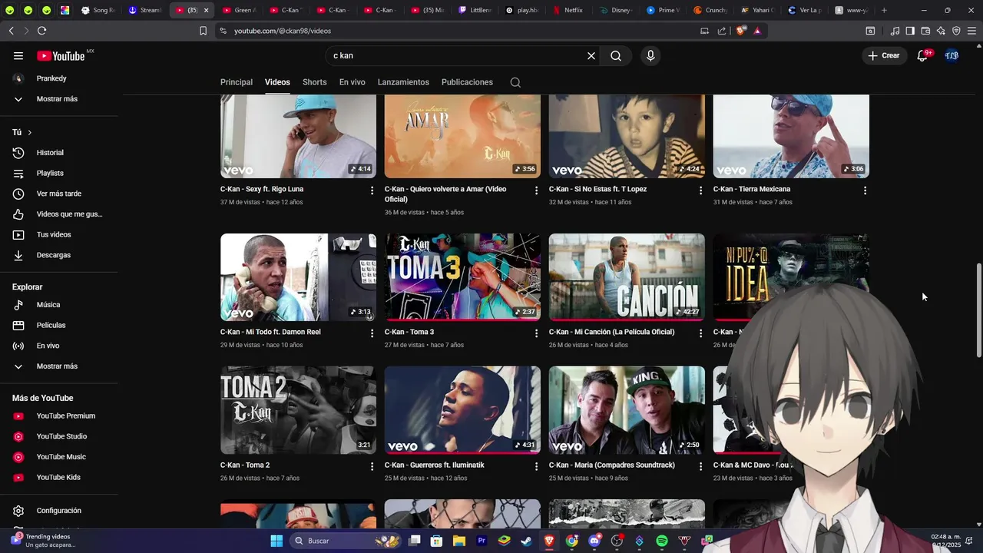This screenshot has height=553, width=983.
Task: Open options menu for Quiero volverte a Amar
Action: pyautogui.click(x=537, y=190)
